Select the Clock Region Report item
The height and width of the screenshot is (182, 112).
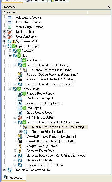pyautogui.click(x=40, y=98)
